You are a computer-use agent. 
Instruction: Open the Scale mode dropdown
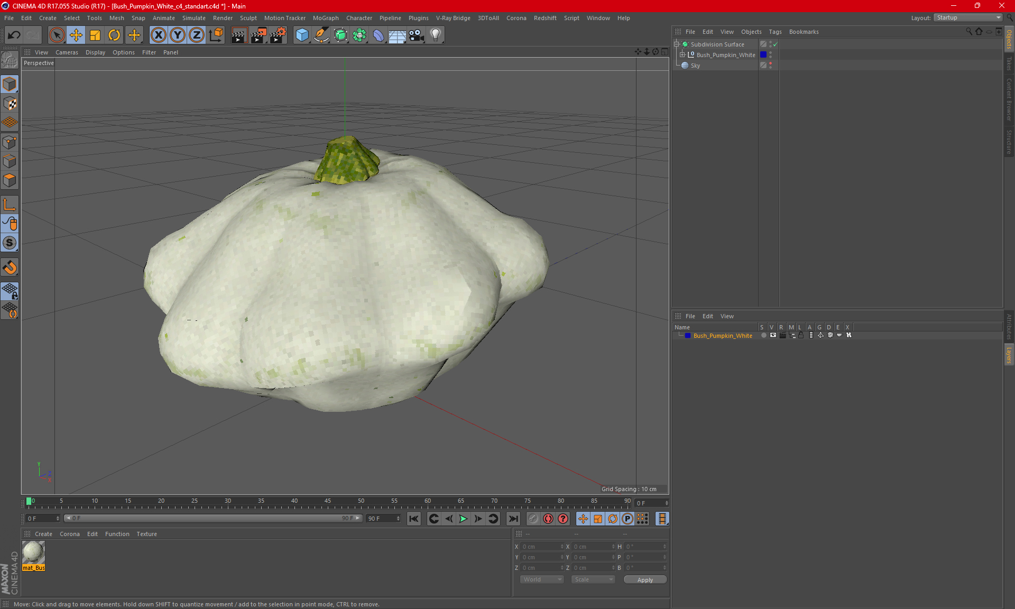pos(593,579)
